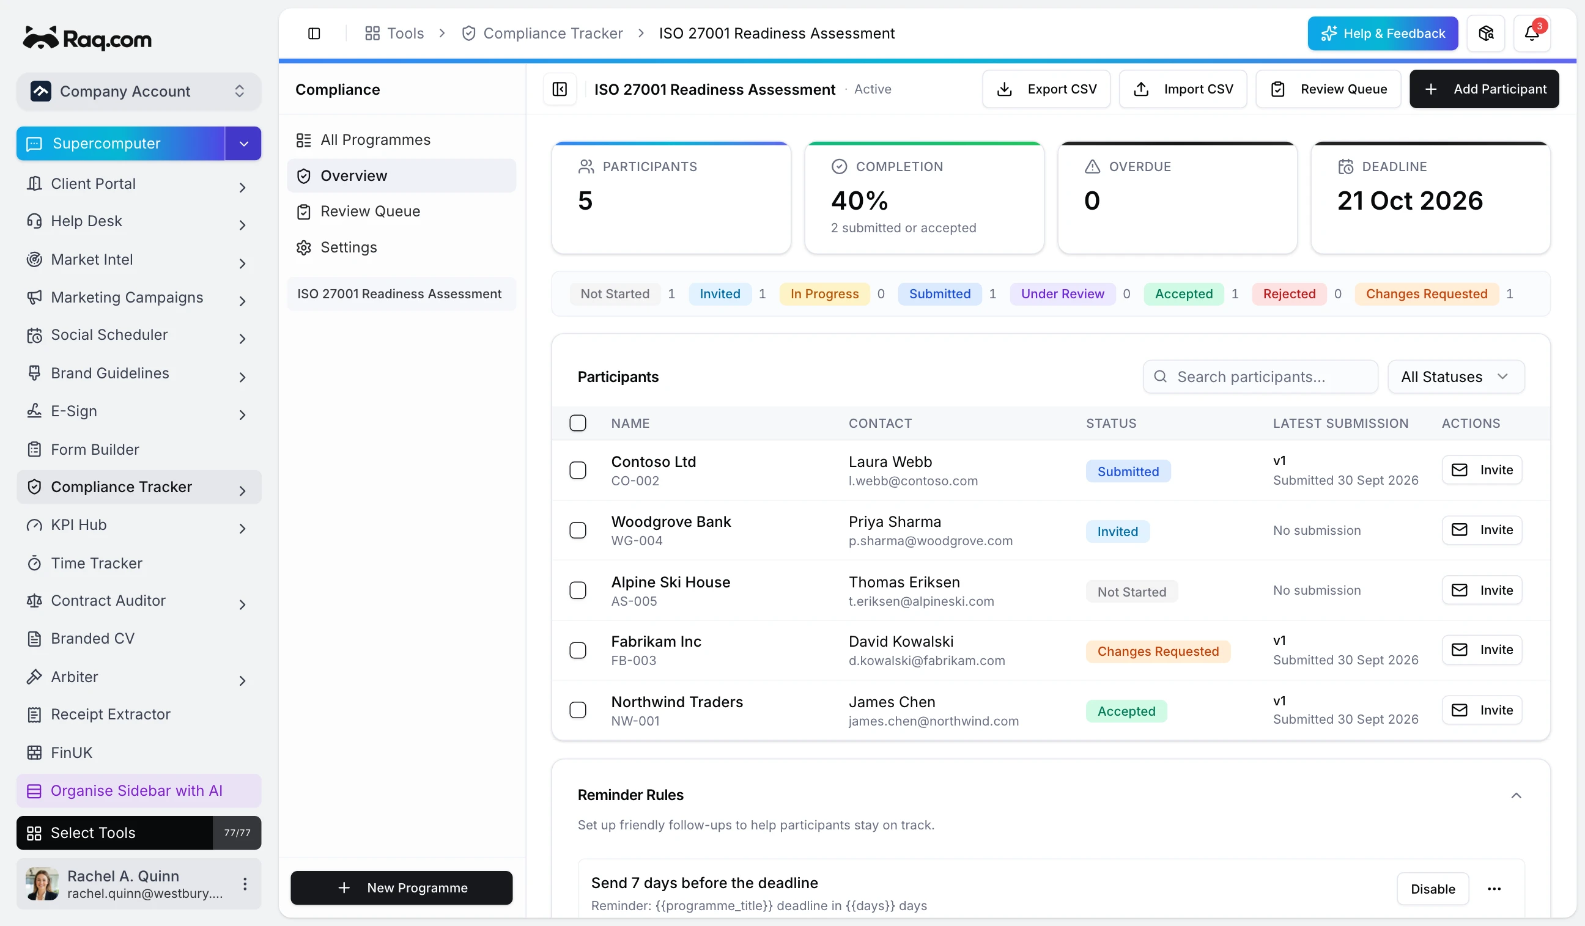Click New Programme button
The width and height of the screenshot is (1585, 926).
[401, 887]
